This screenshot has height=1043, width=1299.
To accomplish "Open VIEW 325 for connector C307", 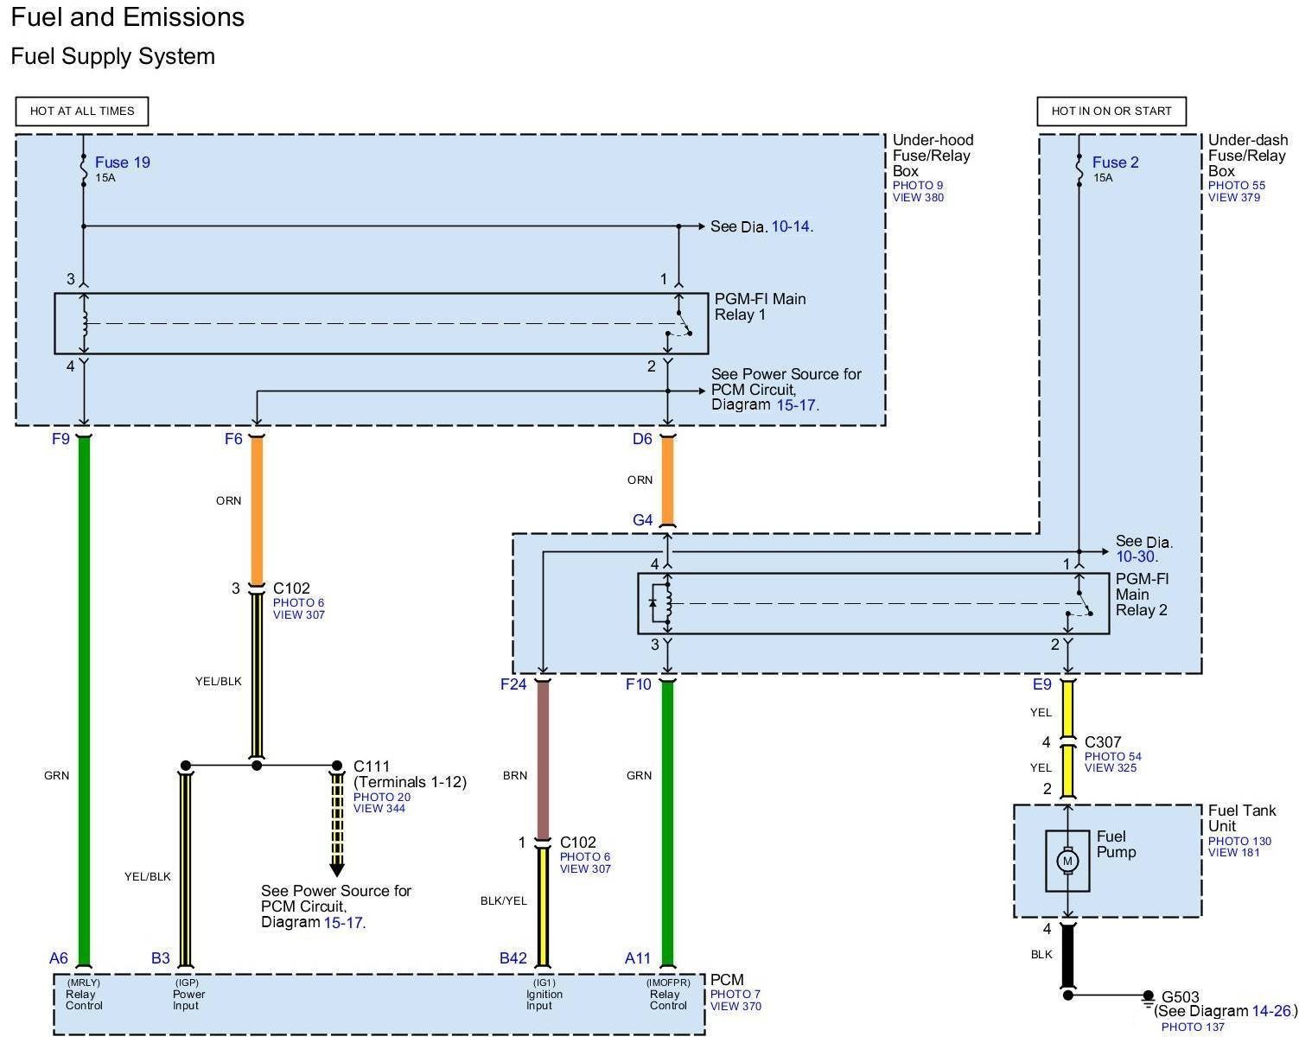I will coord(1110,767).
